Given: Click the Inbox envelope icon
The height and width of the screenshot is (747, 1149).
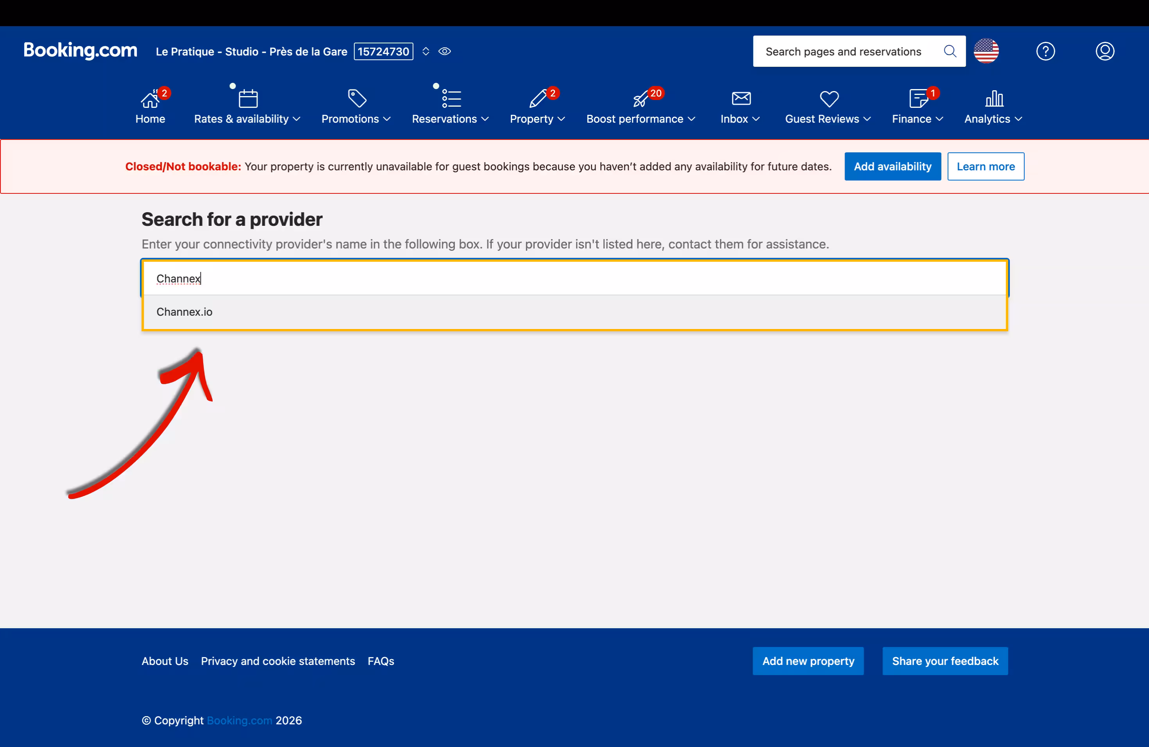Looking at the screenshot, I should pos(741,98).
